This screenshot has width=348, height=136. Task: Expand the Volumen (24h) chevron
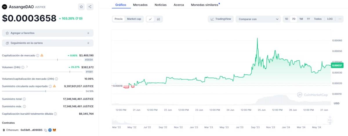coord(27,67)
